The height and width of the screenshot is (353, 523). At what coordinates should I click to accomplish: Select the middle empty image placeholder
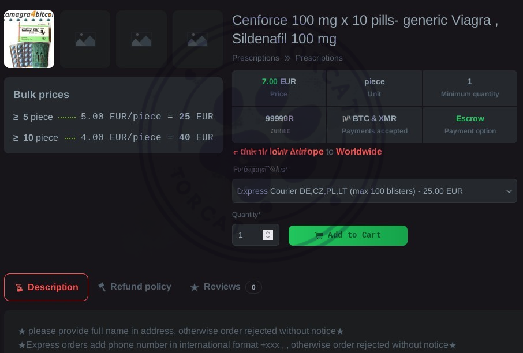(x=141, y=39)
